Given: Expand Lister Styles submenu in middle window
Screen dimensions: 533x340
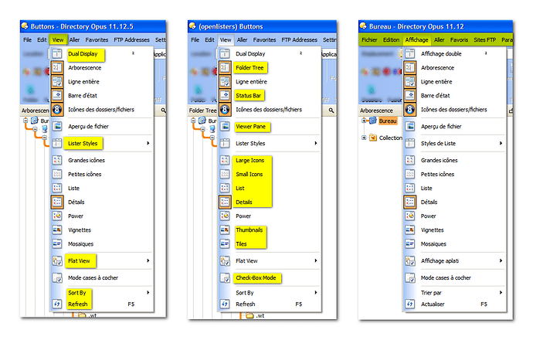Looking at the screenshot, I should pyautogui.click(x=315, y=143).
